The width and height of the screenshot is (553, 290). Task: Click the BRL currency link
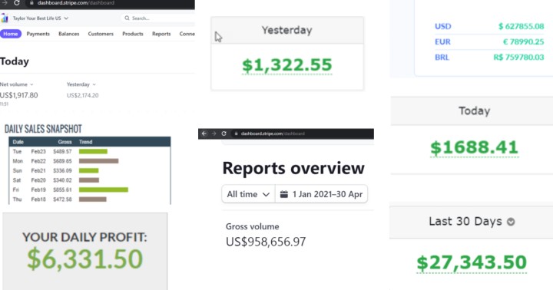442,57
